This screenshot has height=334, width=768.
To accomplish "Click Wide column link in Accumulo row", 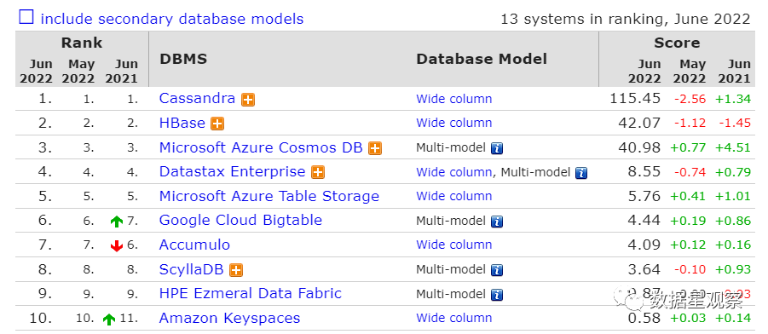I will (454, 245).
